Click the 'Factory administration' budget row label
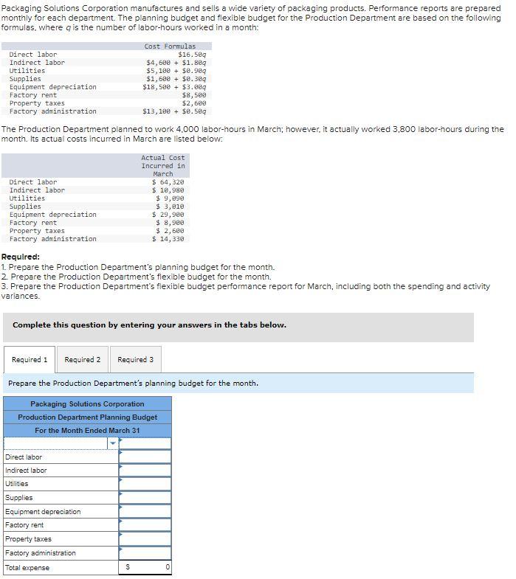The image size is (516, 579). 41,553
